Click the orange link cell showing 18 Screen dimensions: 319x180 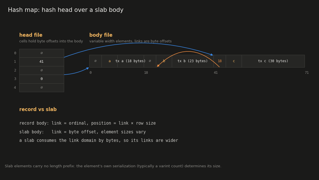tap(220, 61)
